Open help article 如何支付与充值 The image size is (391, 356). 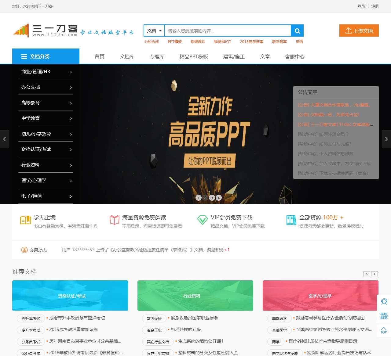click(325, 144)
